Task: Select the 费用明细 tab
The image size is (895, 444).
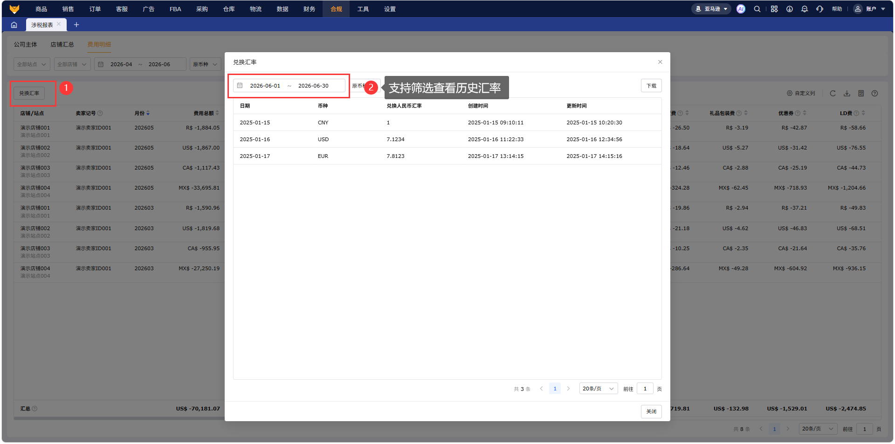Action: 99,45
